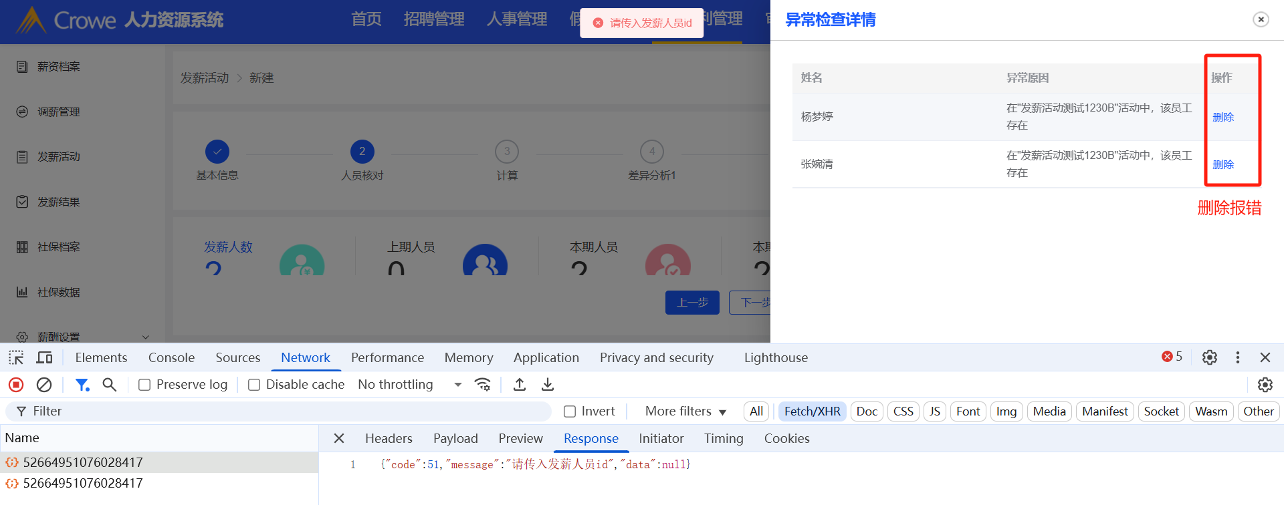The width and height of the screenshot is (1284, 505).
Task: Filter requests by Img type
Action: [1006, 411]
